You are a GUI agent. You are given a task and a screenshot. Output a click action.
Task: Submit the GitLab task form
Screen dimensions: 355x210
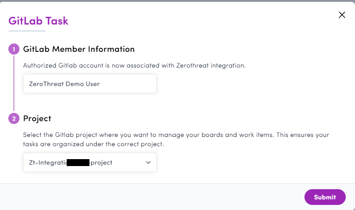[325, 197]
